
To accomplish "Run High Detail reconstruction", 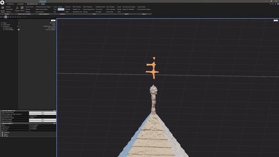I will (10, 9).
